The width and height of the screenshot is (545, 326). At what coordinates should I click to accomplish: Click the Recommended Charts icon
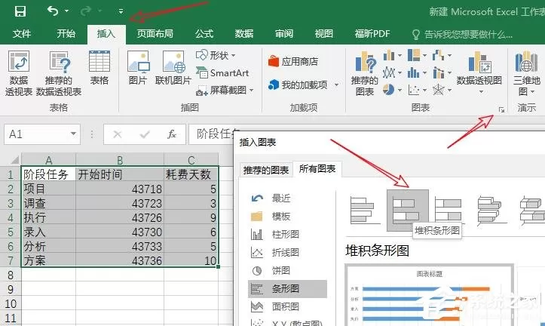(364, 73)
